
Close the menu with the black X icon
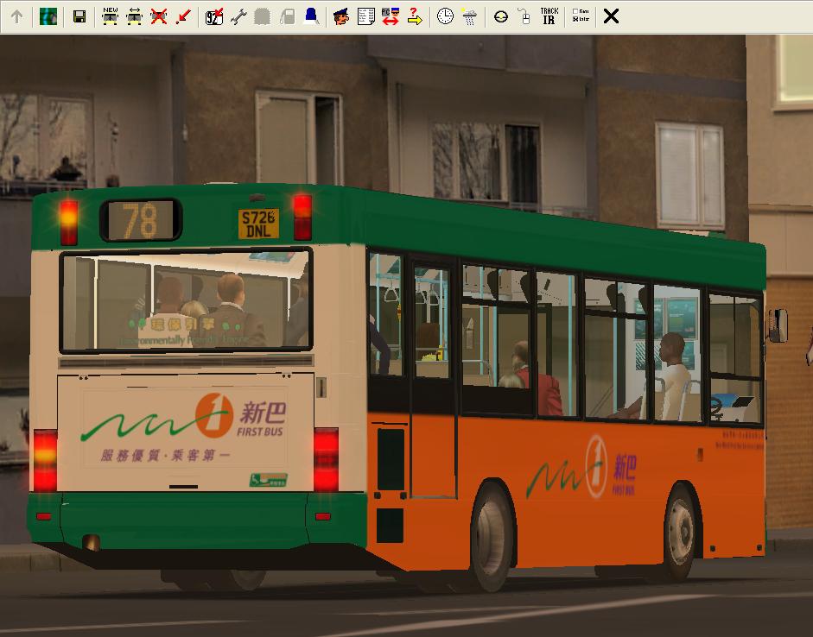[x=612, y=16]
